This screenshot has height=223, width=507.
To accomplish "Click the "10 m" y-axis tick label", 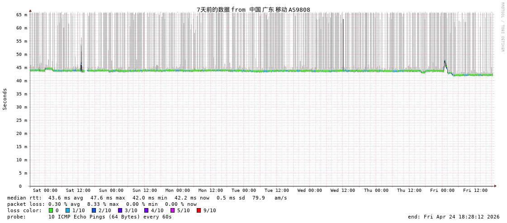I will pyautogui.click(x=22, y=160).
